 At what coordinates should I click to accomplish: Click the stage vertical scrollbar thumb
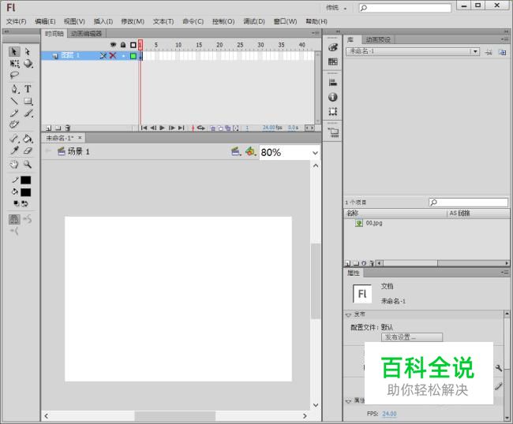coord(316,281)
